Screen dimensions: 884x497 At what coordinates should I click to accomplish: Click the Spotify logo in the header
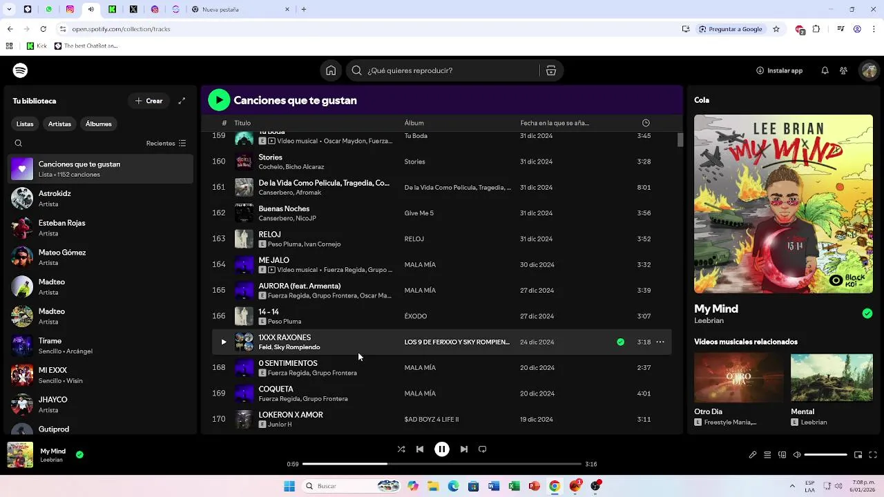point(20,70)
